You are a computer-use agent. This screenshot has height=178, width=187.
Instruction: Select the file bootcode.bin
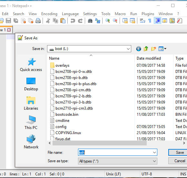click(x=67, y=114)
